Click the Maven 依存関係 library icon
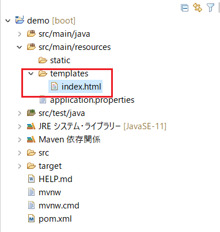The height and width of the screenshot is (232, 220). click(x=31, y=140)
